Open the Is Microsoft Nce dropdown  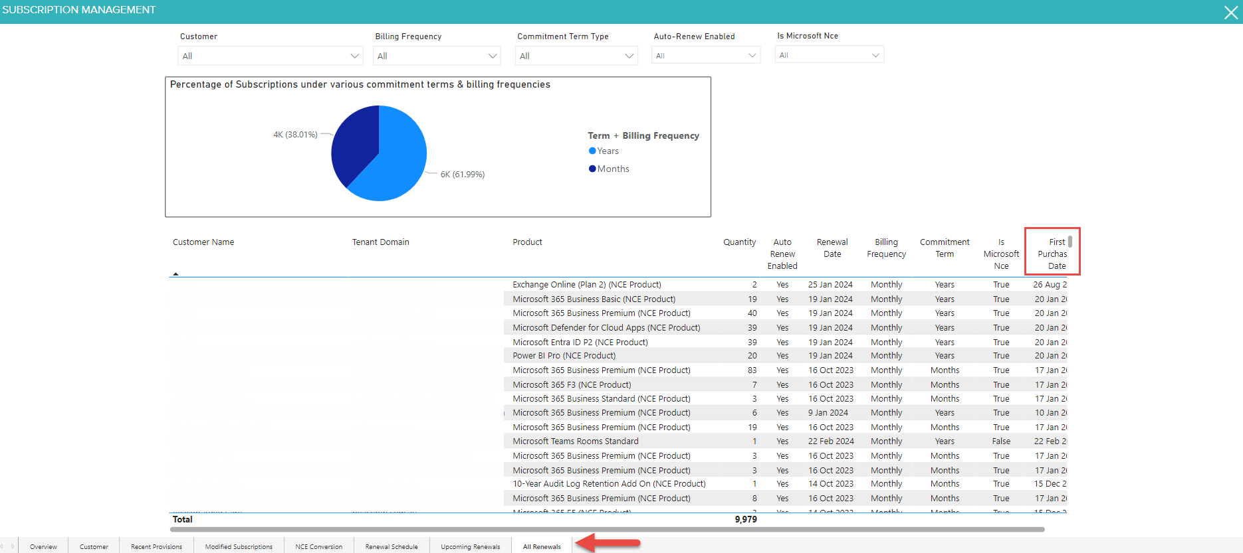(x=829, y=55)
